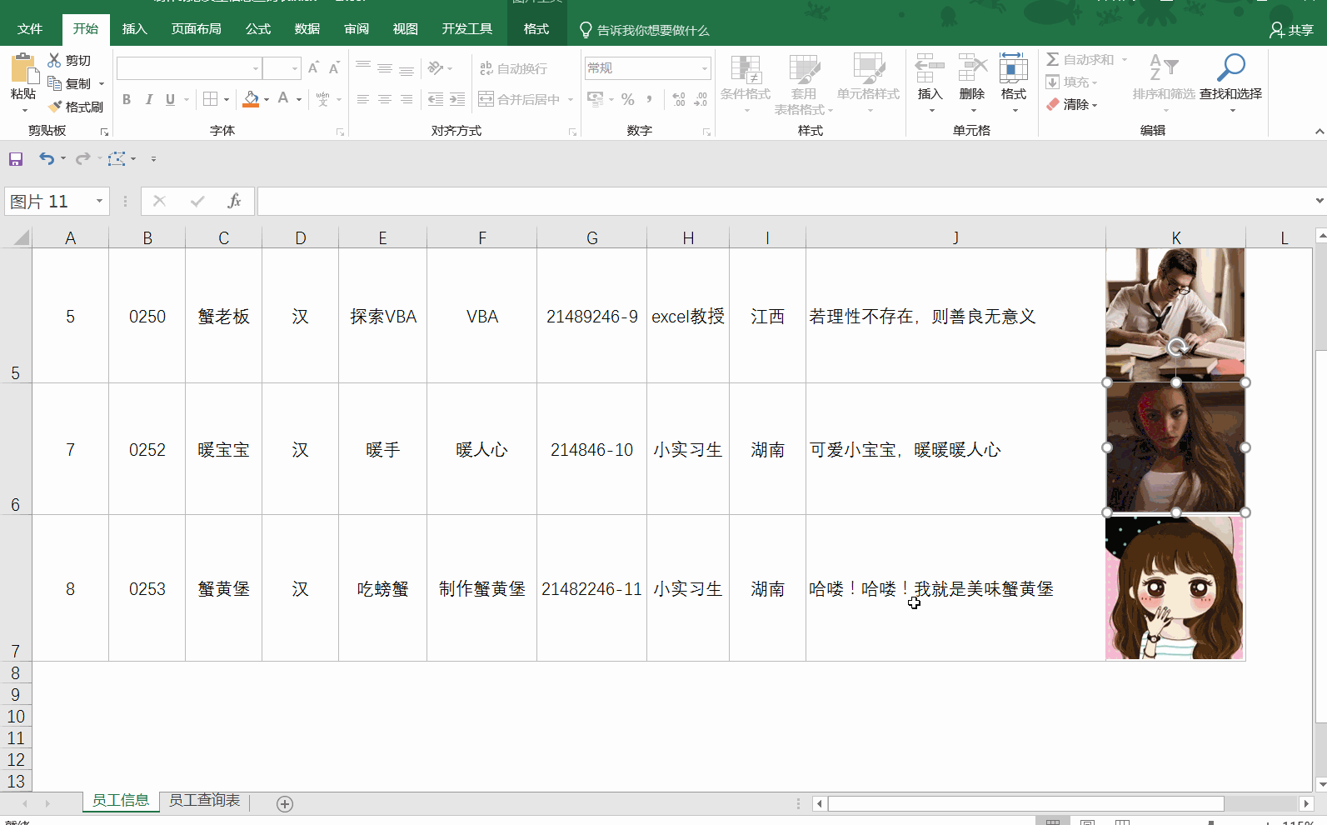Click the new sheet plus icon

click(x=285, y=803)
